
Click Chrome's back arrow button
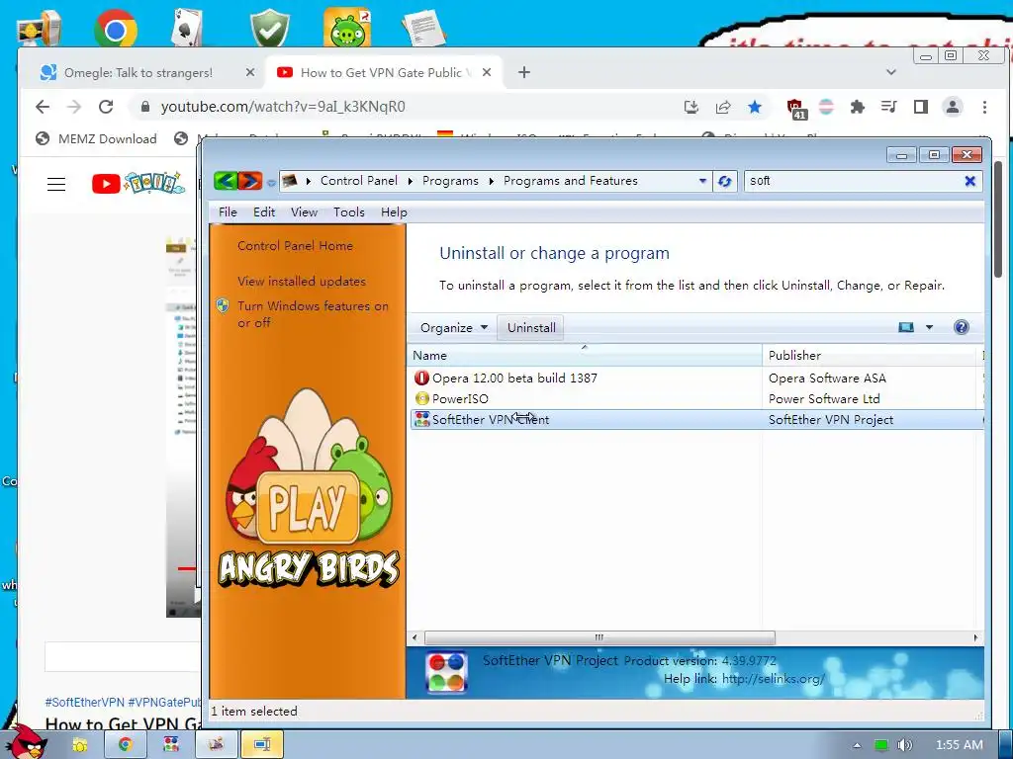pos(43,107)
